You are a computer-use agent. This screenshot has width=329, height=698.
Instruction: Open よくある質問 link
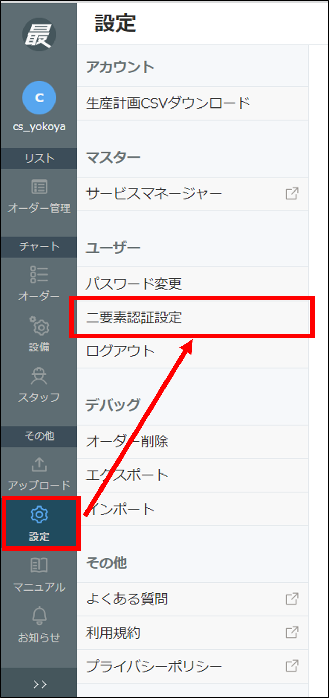(193, 599)
